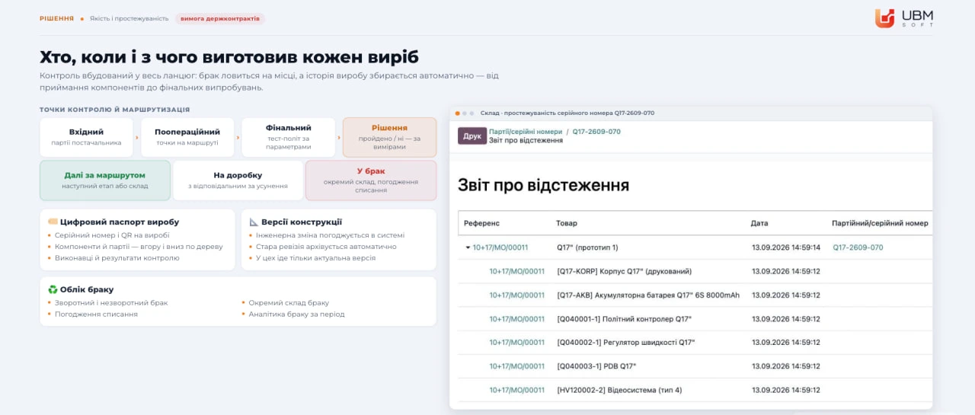The width and height of the screenshot is (975, 415).
Task: Click Версії конструкції card title
Action: pyautogui.click(x=302, y=222)
